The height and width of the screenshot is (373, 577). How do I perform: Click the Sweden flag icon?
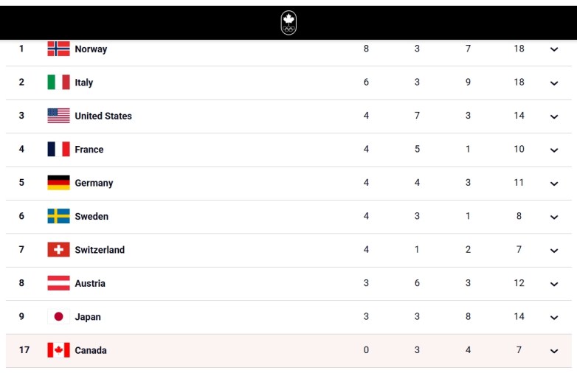point(58,216)
